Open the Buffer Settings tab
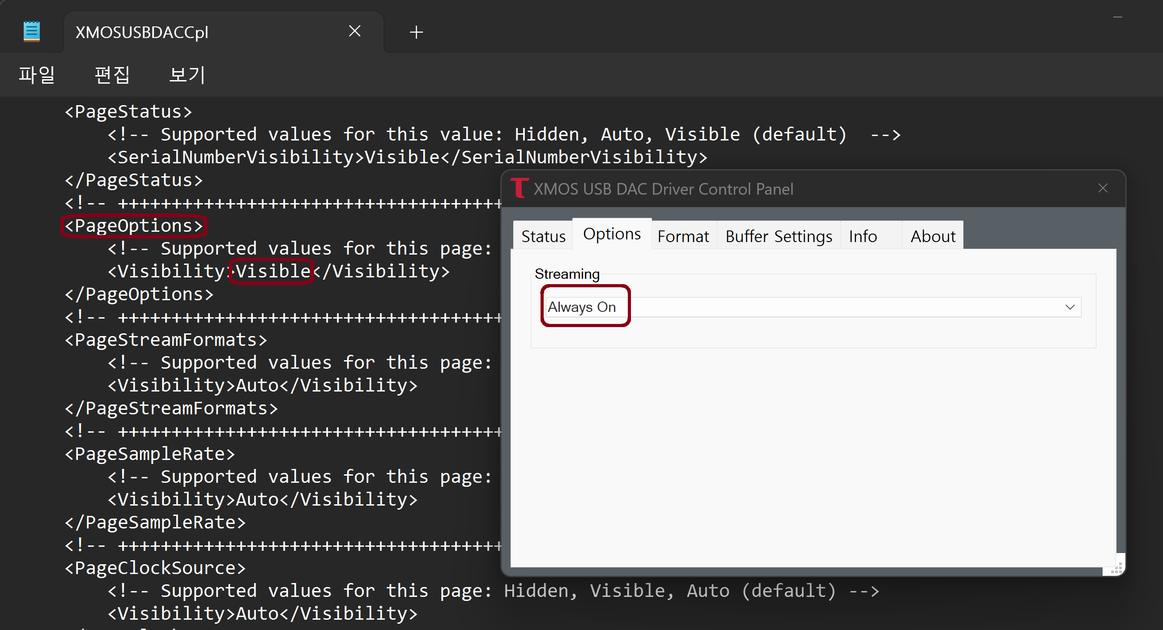The height and width of the screenshot is (630, 1163). click(779, 236)
